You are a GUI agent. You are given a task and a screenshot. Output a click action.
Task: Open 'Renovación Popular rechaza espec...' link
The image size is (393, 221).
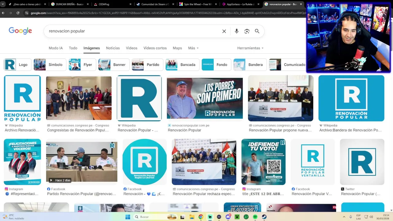(x=204, y=194)
